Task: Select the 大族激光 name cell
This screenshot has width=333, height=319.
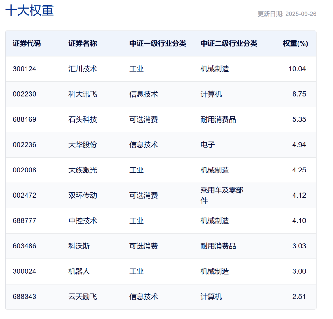Action: [x=83, y=170]
